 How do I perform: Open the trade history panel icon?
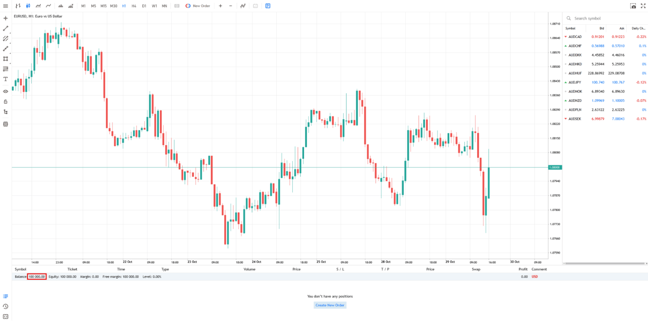point(5,307)
